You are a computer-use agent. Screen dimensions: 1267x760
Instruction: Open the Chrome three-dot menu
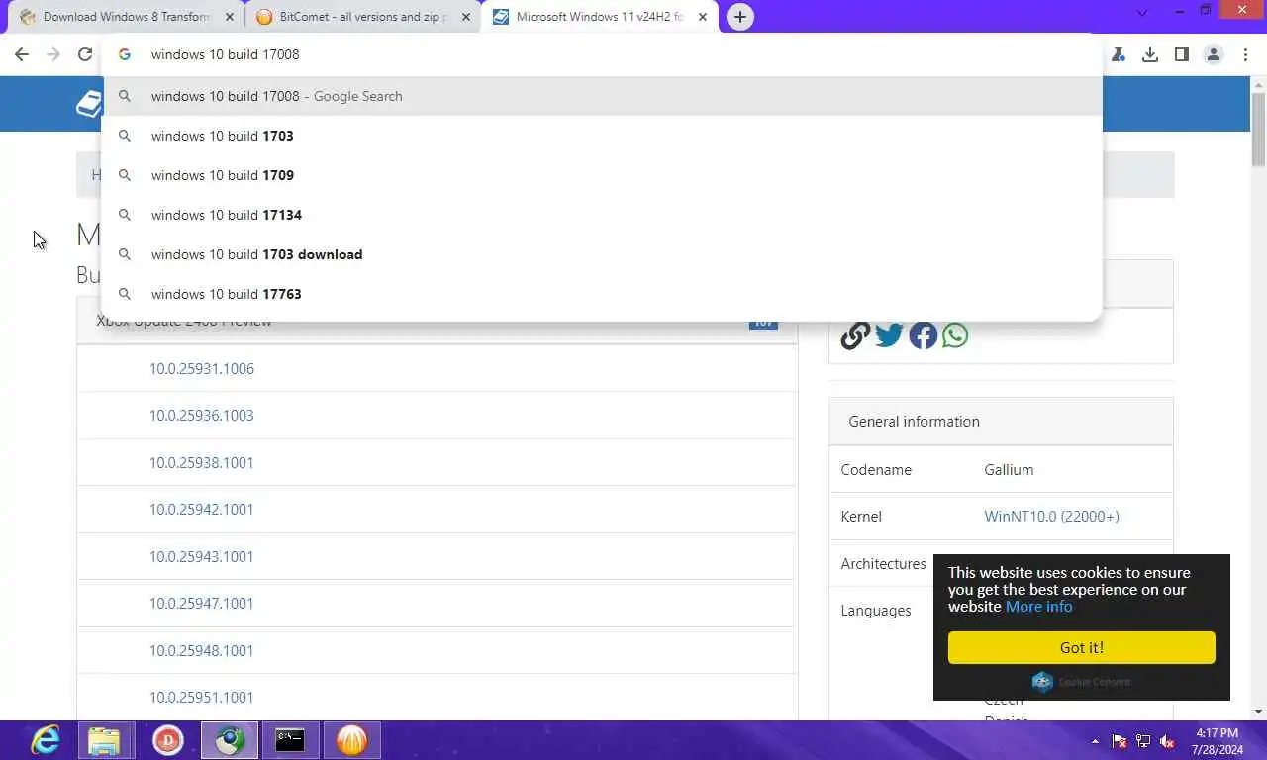pyautogui.click(x=1245, y=54)
